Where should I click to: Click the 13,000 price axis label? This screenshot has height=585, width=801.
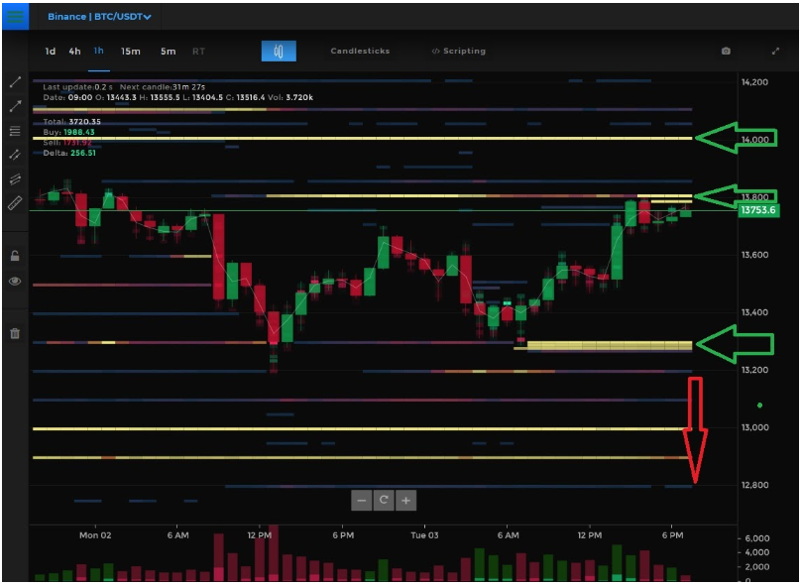pyautogui.click(x=754, y=427)
